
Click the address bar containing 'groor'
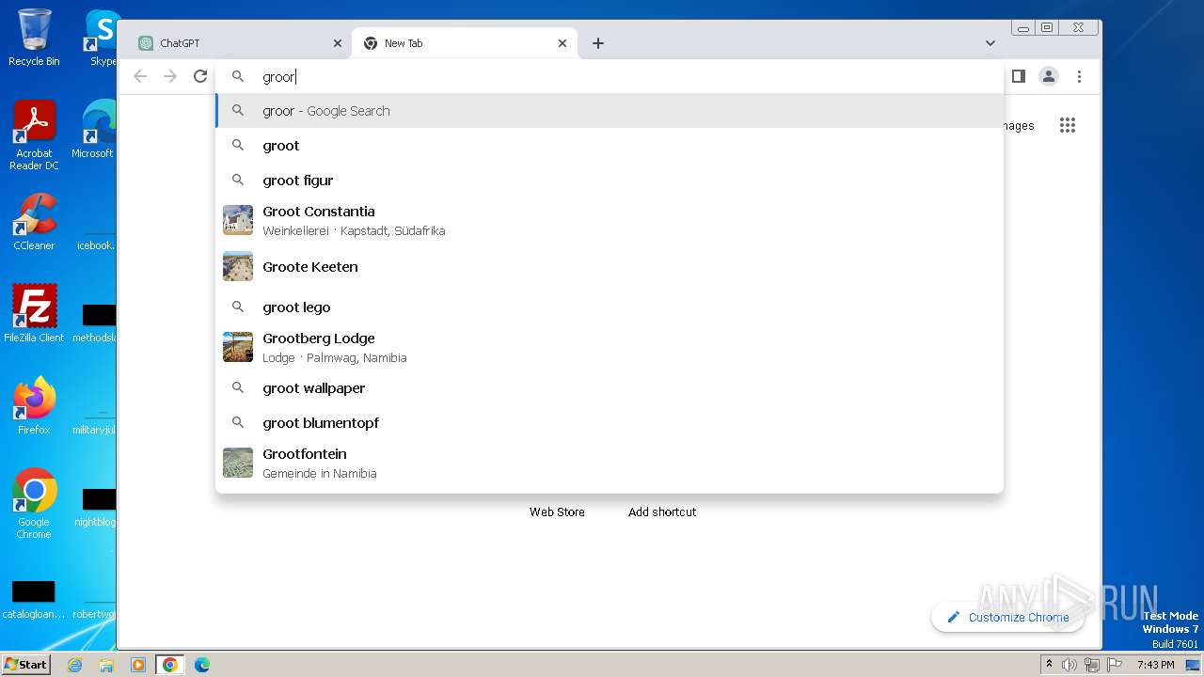609,77
